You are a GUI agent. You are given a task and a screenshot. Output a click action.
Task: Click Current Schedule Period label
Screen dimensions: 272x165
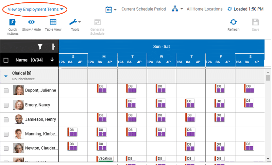click(x=143, y=9)
